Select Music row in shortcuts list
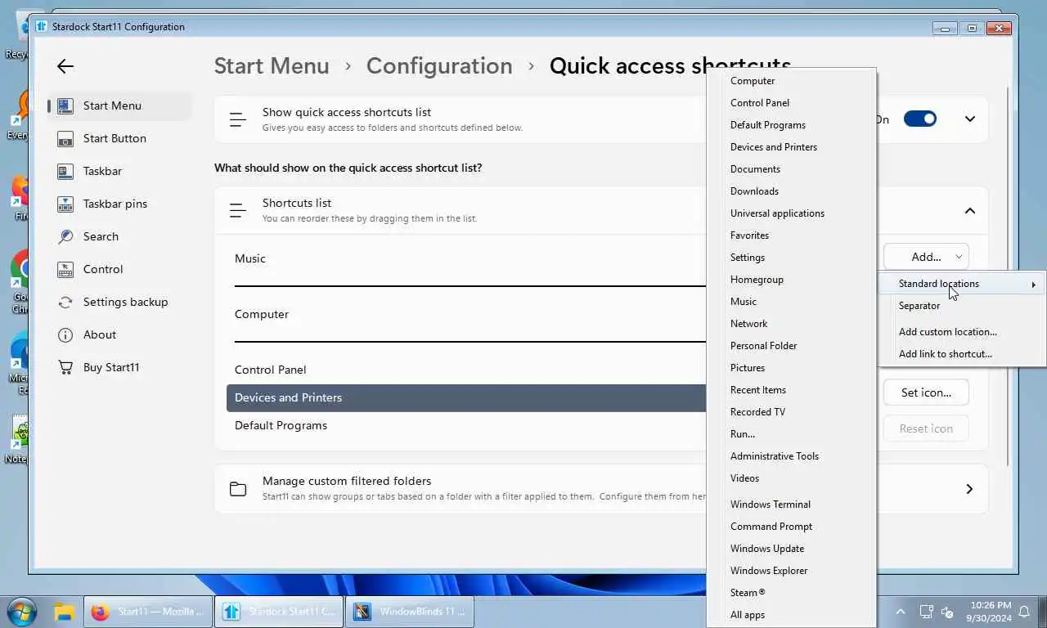This screenshot has height=628, width=1047. coord(466,258)
